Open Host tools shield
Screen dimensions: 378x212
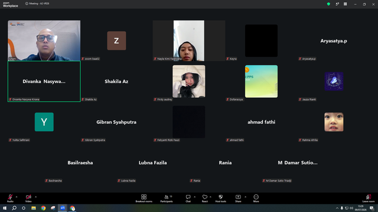point(220,198)
